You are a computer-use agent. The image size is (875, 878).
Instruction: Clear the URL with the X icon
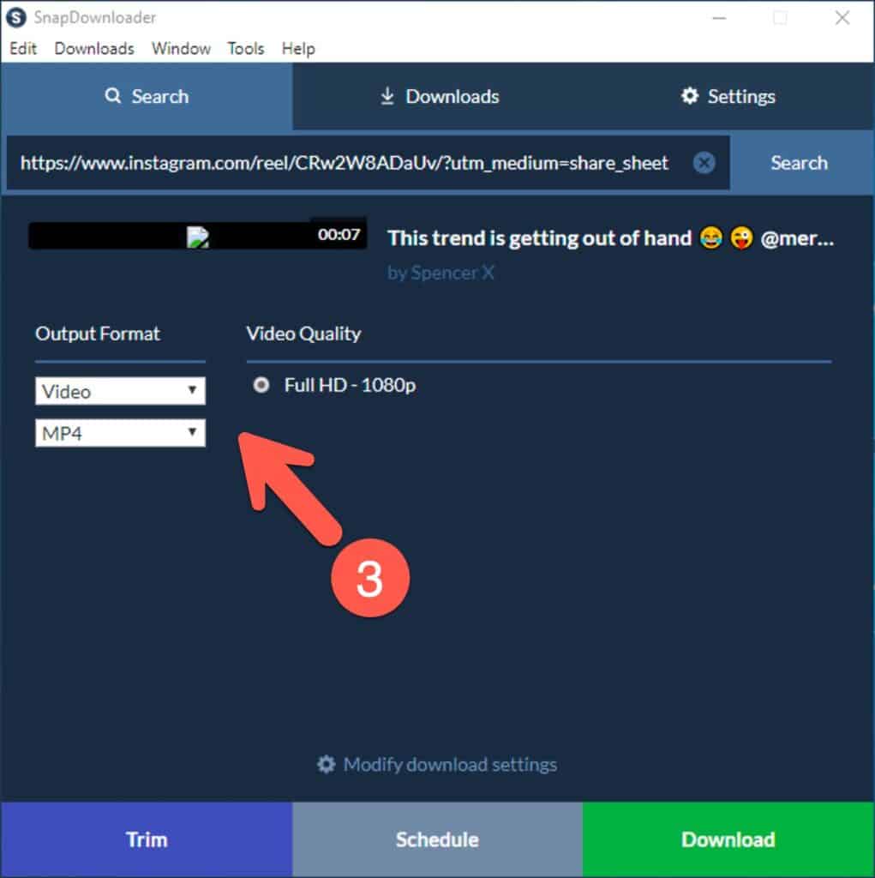[x=704, y=163]
